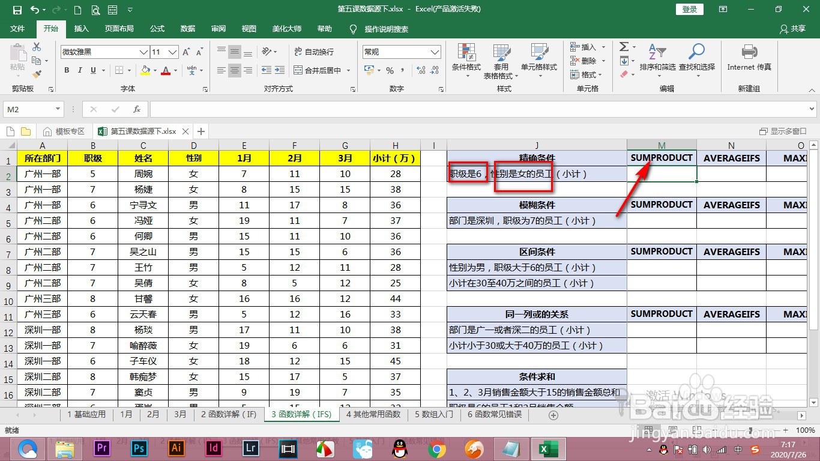Toggle italic formatting

tap(80, 70)
